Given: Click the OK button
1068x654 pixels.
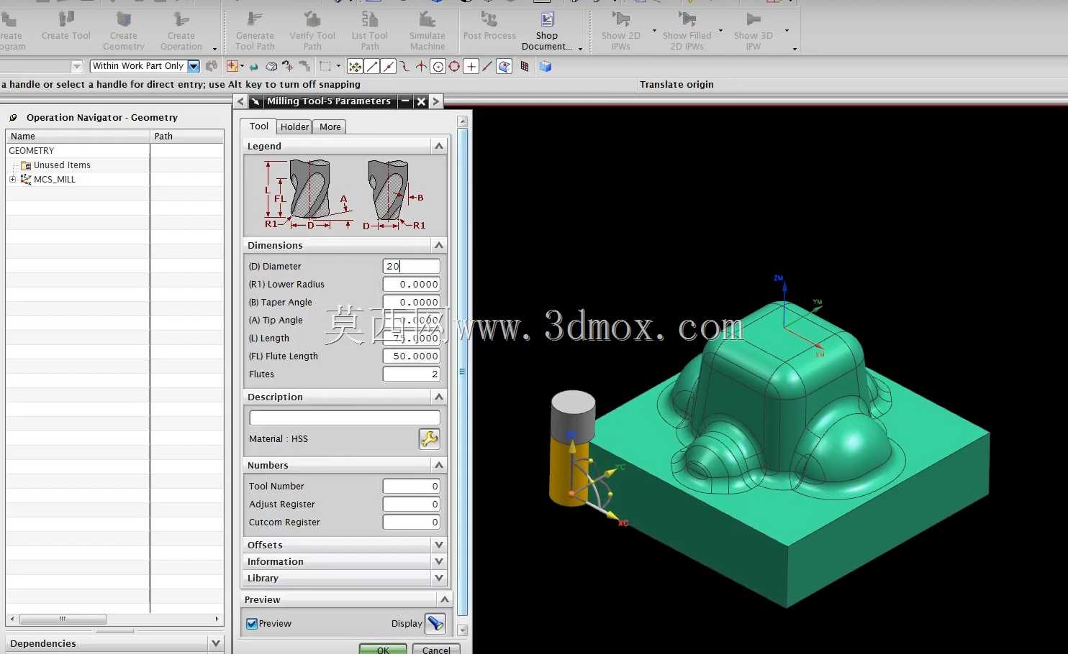Looking at the screenshot, I should coord(383,650).
